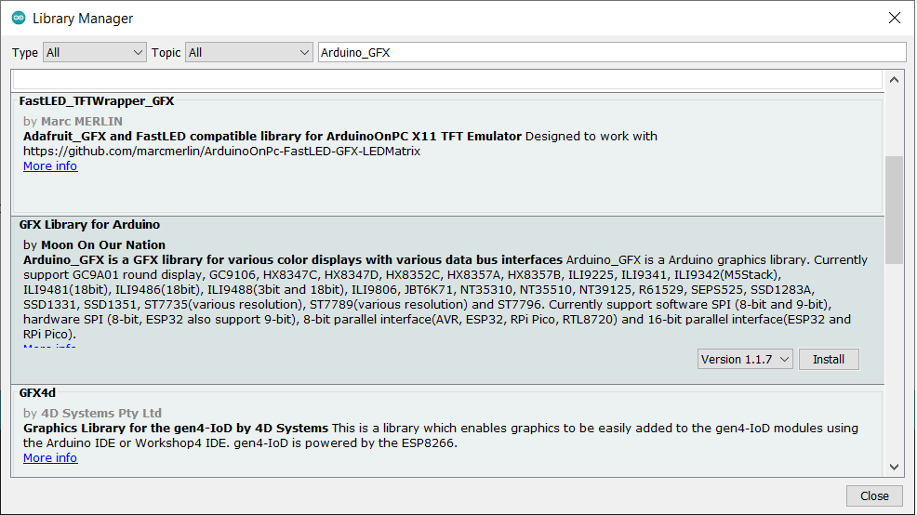Click the Close button
Screen dimensions: 917x515
[x=874, y=495]
